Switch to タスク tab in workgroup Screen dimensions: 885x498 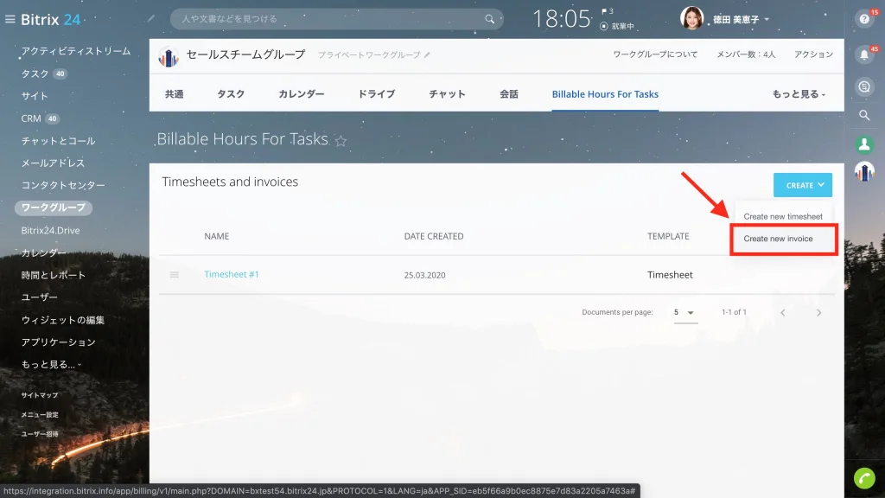[x=231, y=94]
